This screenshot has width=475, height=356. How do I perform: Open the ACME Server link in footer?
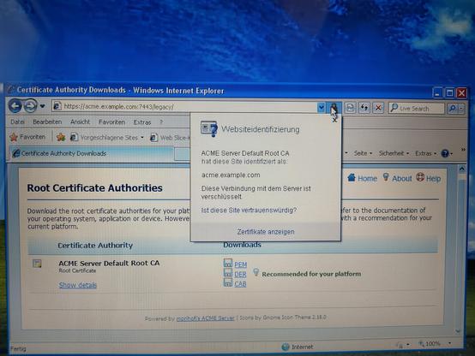pos(206,318)
